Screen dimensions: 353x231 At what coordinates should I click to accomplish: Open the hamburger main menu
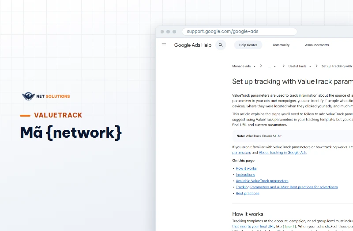click(164, 45)
